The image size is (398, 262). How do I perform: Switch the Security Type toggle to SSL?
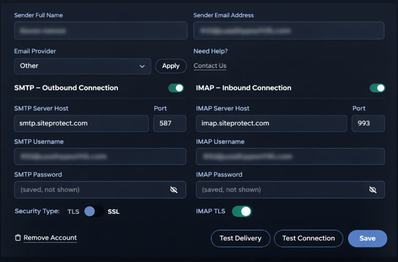click(x=94, y=211)
